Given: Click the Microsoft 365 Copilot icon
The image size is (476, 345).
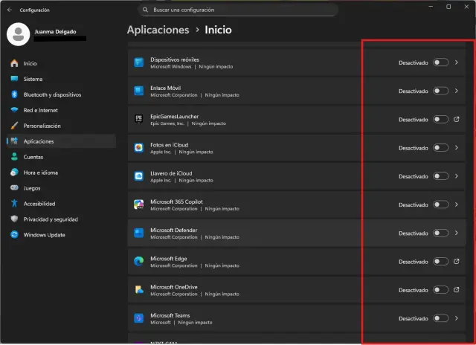Looking at the screenshot, I should [138, 204].
